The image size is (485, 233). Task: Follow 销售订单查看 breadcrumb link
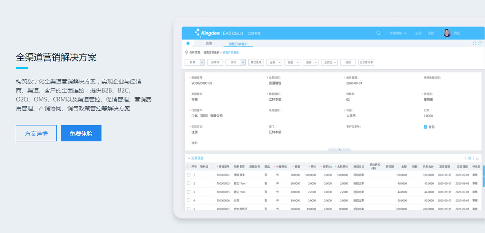231,53
